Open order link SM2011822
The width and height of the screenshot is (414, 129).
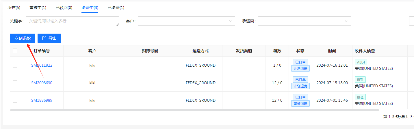pos(42,65)
